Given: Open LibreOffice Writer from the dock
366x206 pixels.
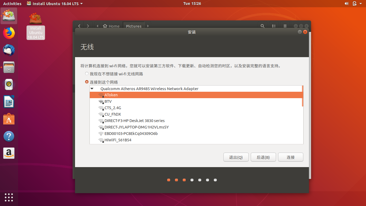Looking at the screenshot, I should (x=9, y=102).
